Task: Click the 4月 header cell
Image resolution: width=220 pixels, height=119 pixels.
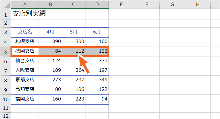Action: click(50, 33)
